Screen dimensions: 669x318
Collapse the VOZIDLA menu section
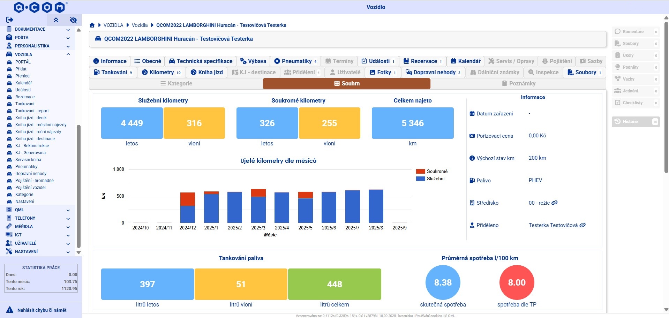click(68, 54)
